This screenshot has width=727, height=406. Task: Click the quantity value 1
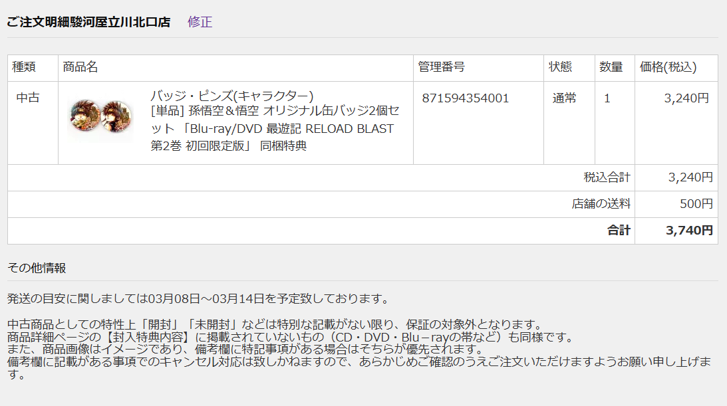pos(607,98)
